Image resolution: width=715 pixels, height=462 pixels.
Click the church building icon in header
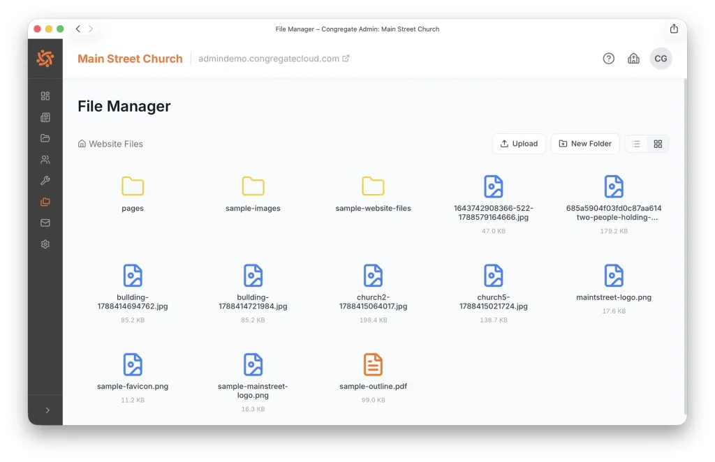[x=633, y=59]
